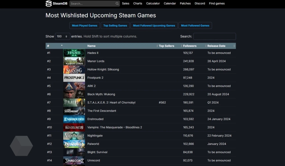Sort table by Top Sellers column

pos(166,46)
